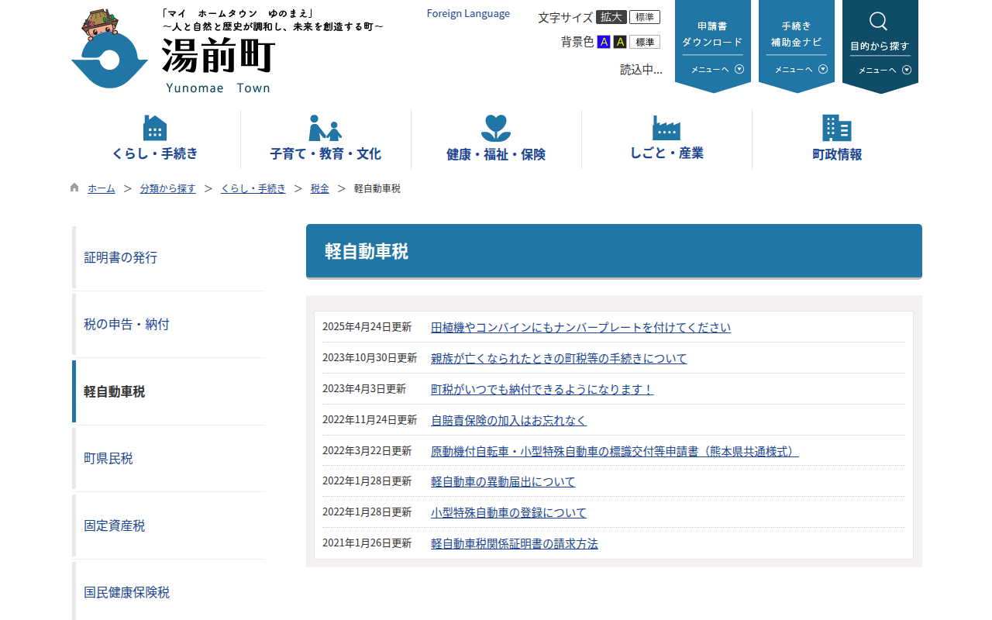Image resolution: width=992 pixels, height=620 pixels.
Task: Click the Foreign Language link
Action: pyautogui.click(x=468, y=13)
